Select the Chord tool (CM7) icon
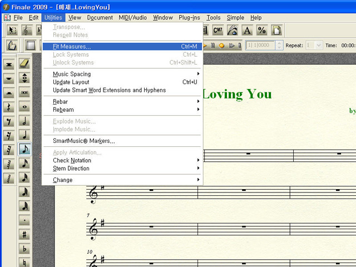The image size is (356, 267). (218, 30)
